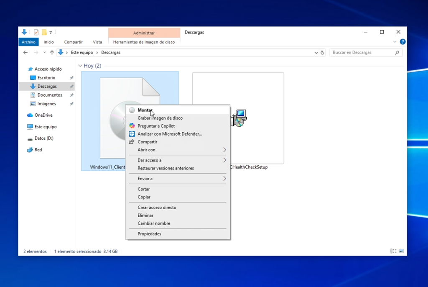Choose Cambiar nombre
The image size is (428, 287).
(x=178, y=223)
